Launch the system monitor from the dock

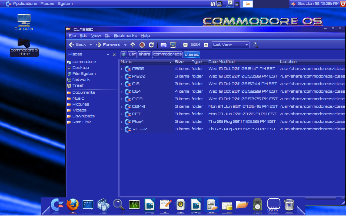coord(134,205)
